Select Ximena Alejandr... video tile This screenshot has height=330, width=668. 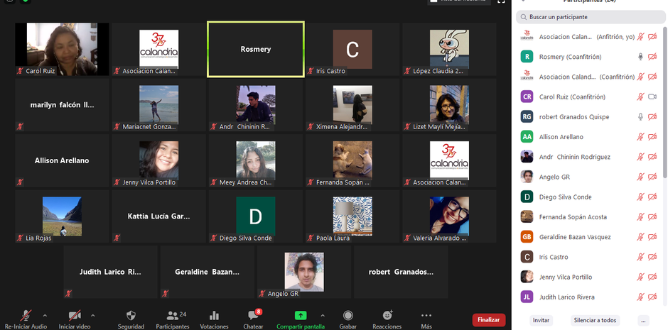[x=352, y=105]
